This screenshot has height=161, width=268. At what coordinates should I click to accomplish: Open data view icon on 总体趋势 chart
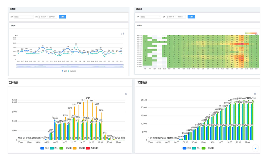(x=124, y=34)
